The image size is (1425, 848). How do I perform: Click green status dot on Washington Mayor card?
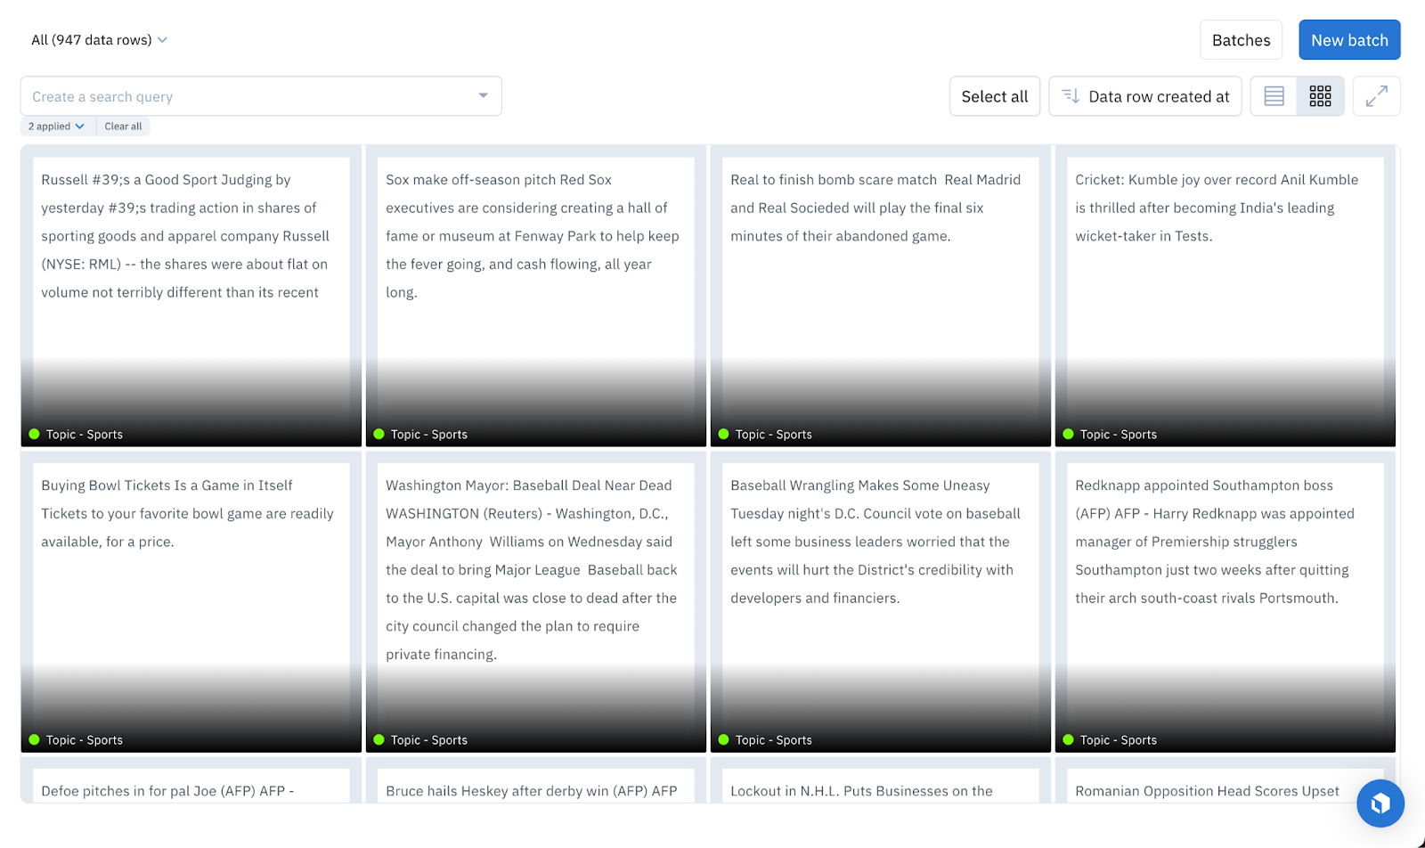tap(379, 739)
